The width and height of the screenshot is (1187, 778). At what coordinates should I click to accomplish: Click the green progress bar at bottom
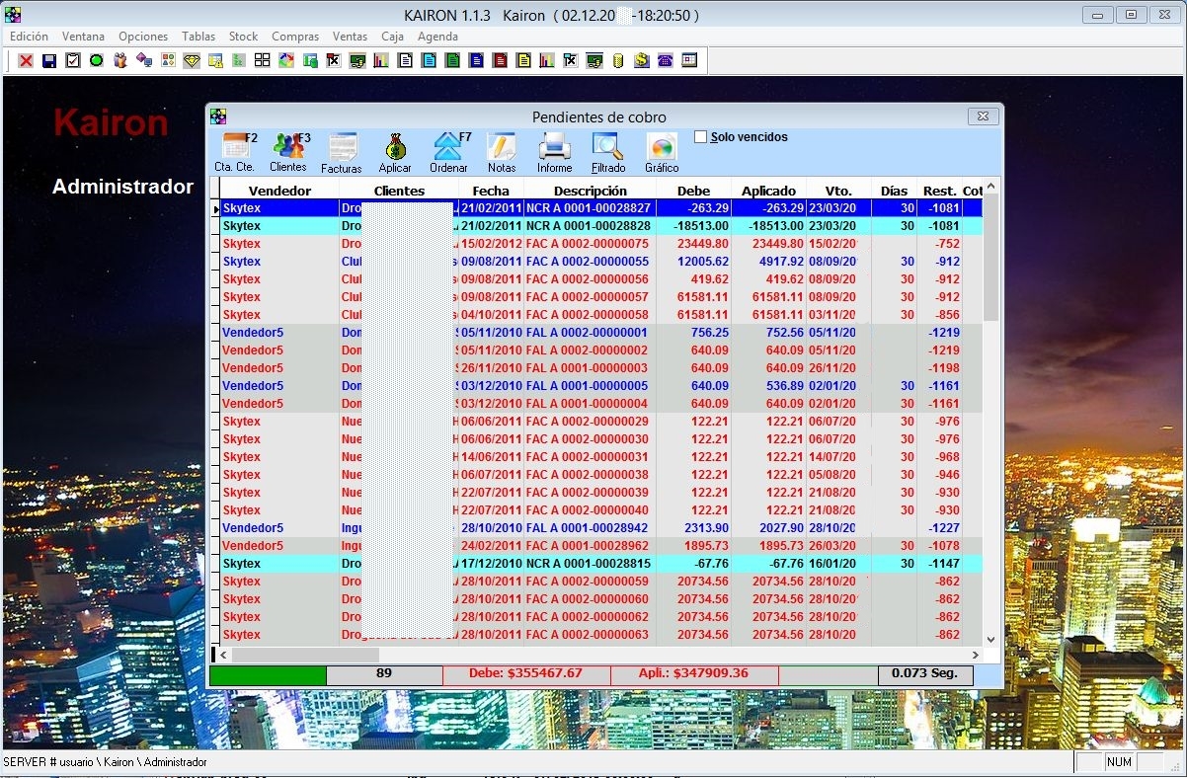coord(268,675)
